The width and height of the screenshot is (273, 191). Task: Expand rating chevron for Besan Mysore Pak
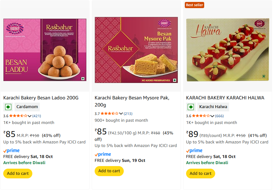[121, 114]
